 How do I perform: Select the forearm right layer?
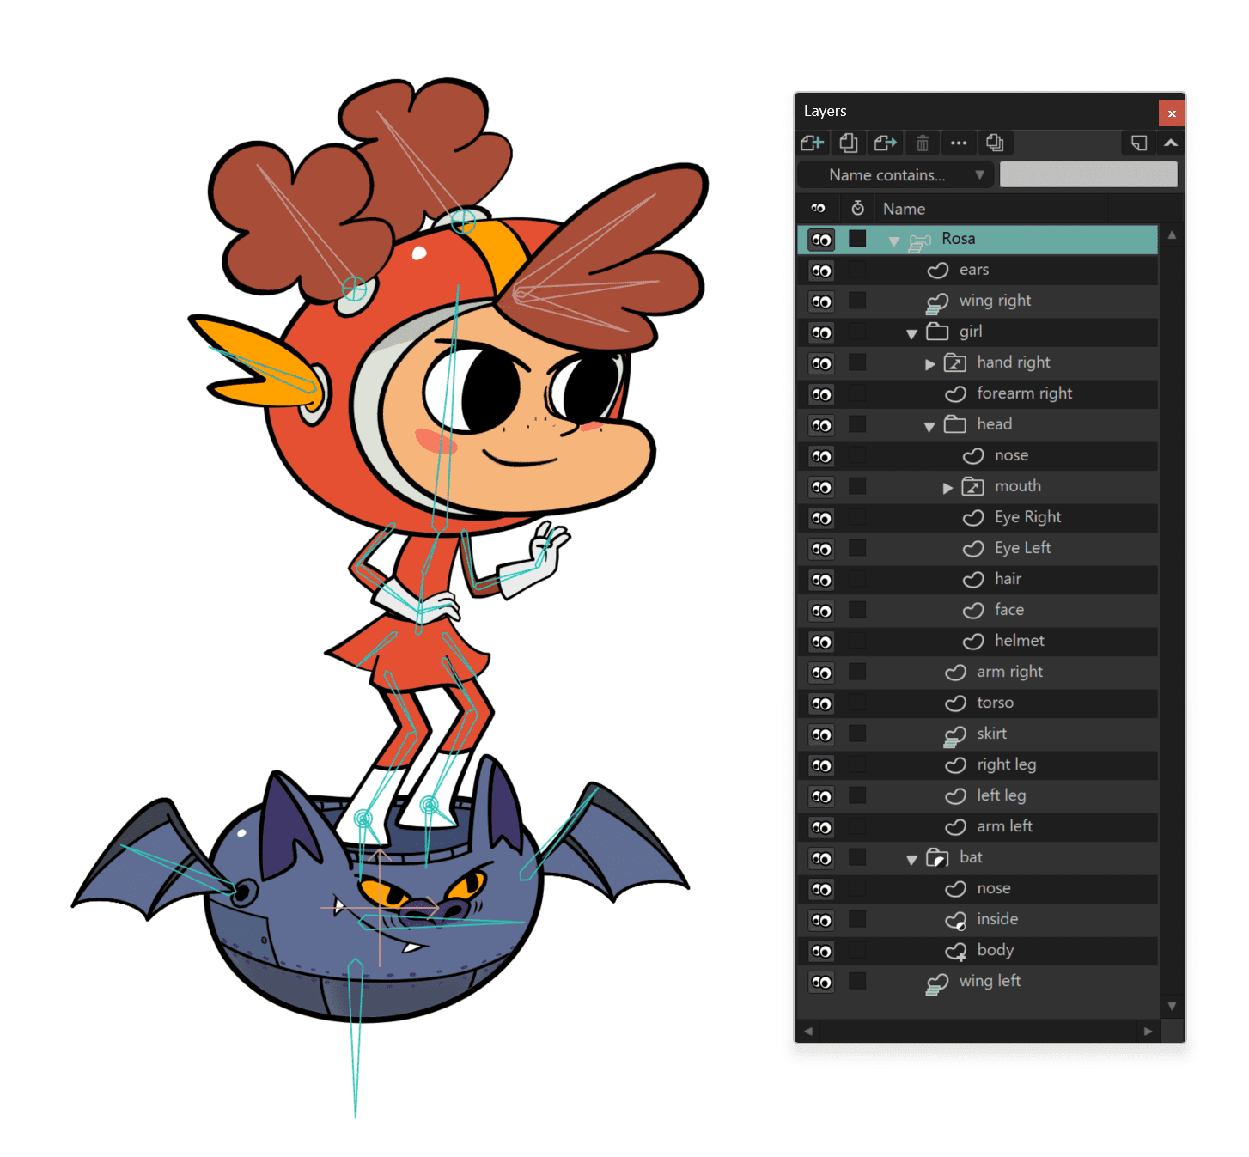[1027, 393]
